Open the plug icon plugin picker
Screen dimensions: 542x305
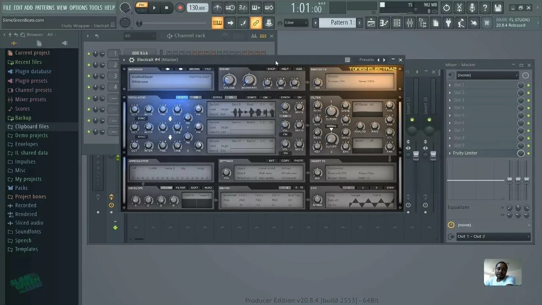(448, 23)
